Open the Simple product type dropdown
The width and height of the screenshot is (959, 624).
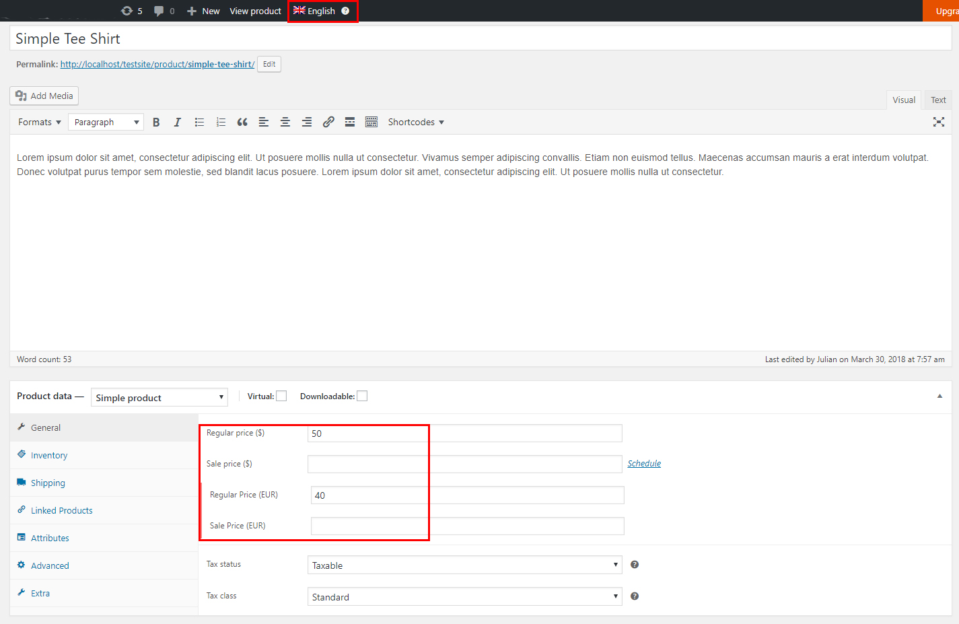click(159, 398)
